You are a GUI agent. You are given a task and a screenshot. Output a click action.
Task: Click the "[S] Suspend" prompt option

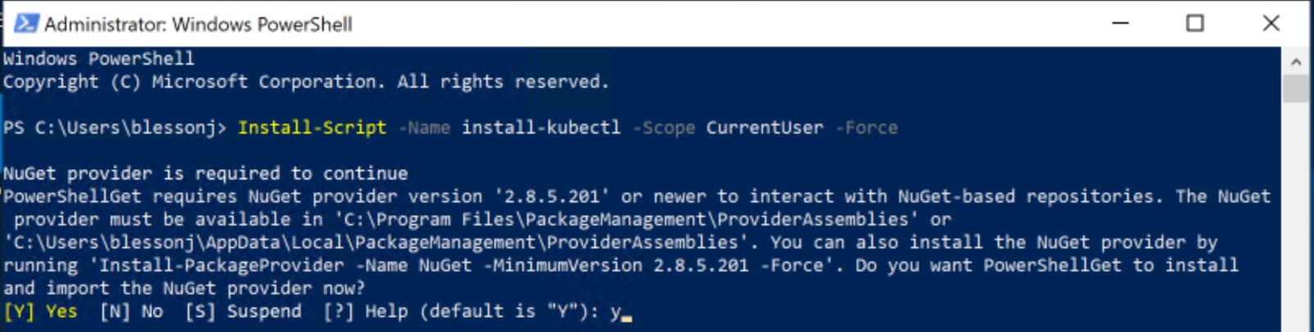point(243,312)
